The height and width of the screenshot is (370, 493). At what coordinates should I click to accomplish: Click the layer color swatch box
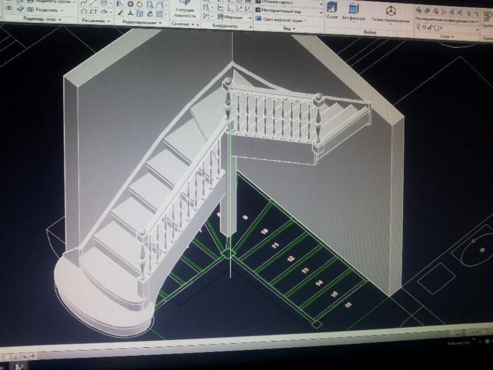pos(436,28)
